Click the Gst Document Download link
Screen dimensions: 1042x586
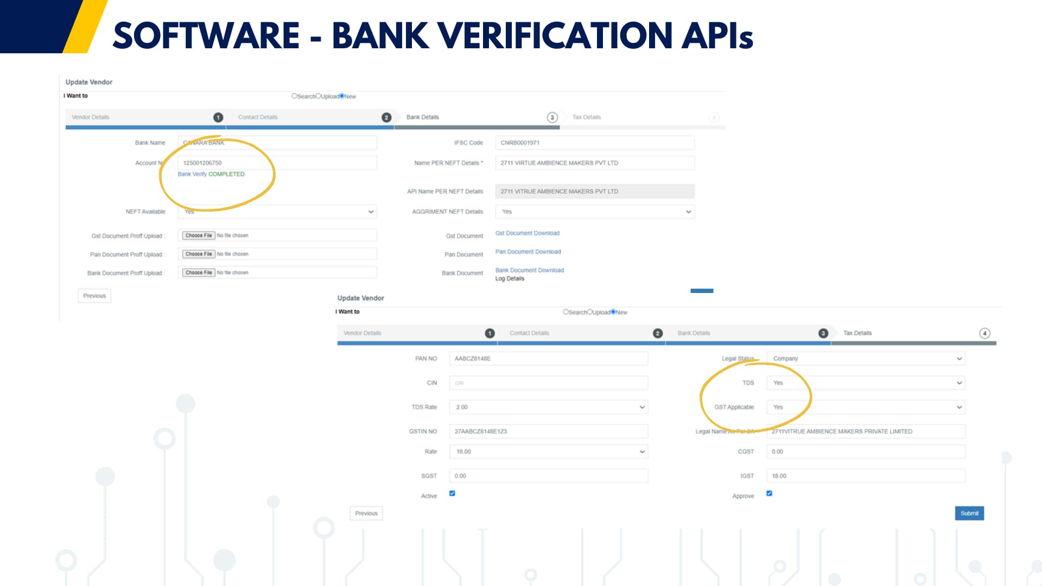(x=527, y=233)
